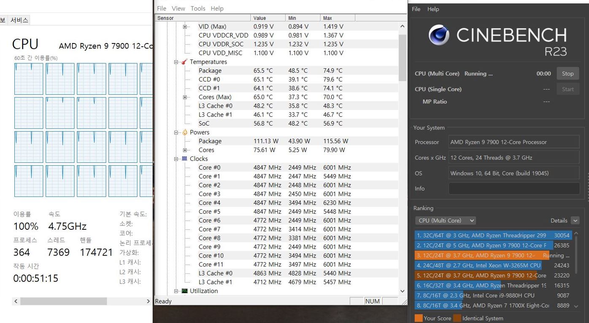589x323 pixels.
Task: Expand the VID (Max) sensor row
Action: coord(185,27)
